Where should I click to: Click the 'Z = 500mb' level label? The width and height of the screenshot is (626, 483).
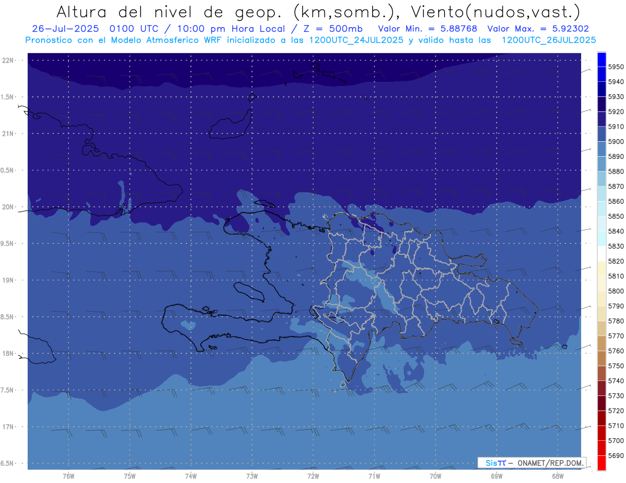[331, 29]
